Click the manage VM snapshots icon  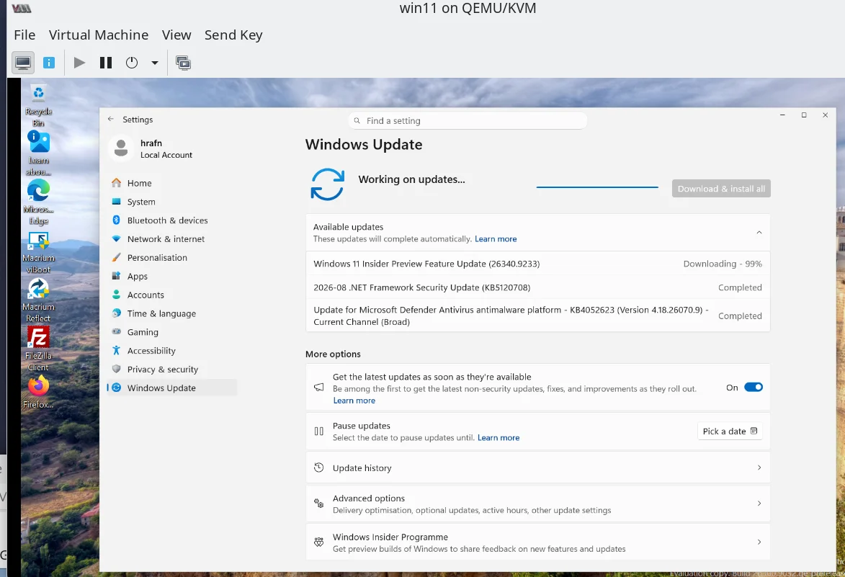click(x=183, y=63)
